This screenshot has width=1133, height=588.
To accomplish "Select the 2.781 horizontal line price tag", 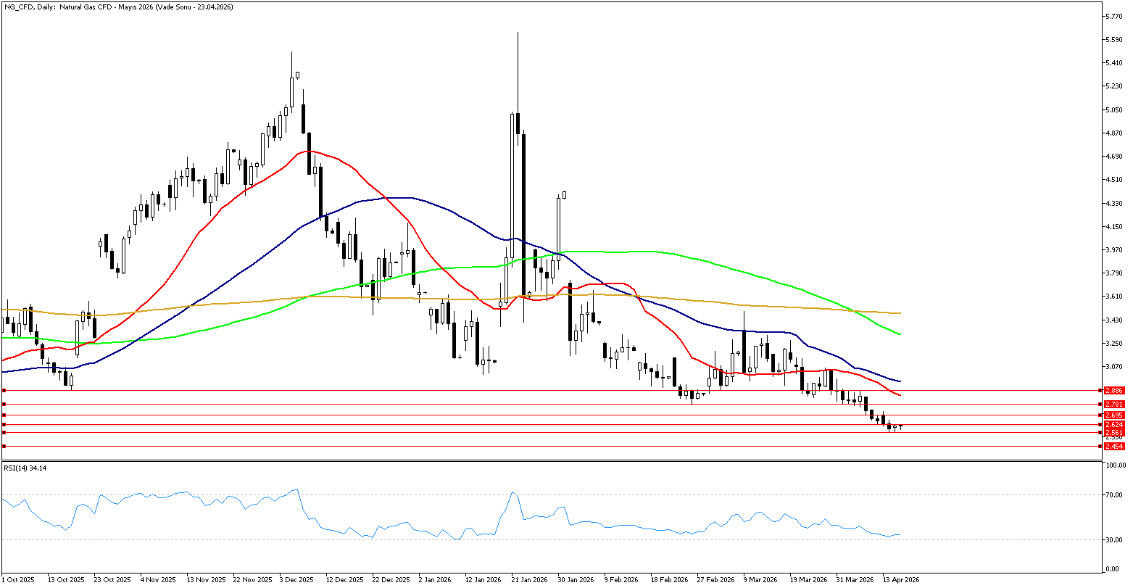I will (x=1115, y=404).
